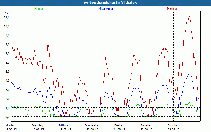Click the 8,0 y-axis value
This screenshot has height=132, width=211.
point(8,44)
